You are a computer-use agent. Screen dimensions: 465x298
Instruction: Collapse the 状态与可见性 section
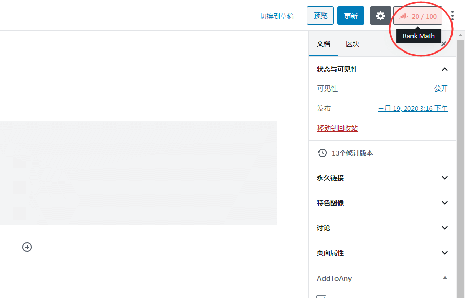(x=445, y=69)
